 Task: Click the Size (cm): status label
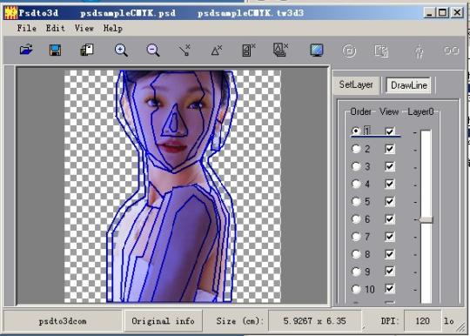click(239, 321)
